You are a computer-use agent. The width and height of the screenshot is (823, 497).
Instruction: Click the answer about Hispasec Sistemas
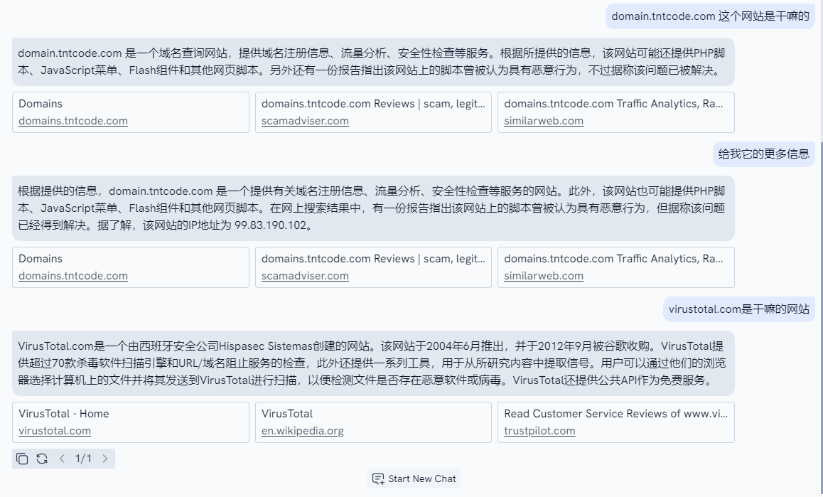click(x=373, y=363)
